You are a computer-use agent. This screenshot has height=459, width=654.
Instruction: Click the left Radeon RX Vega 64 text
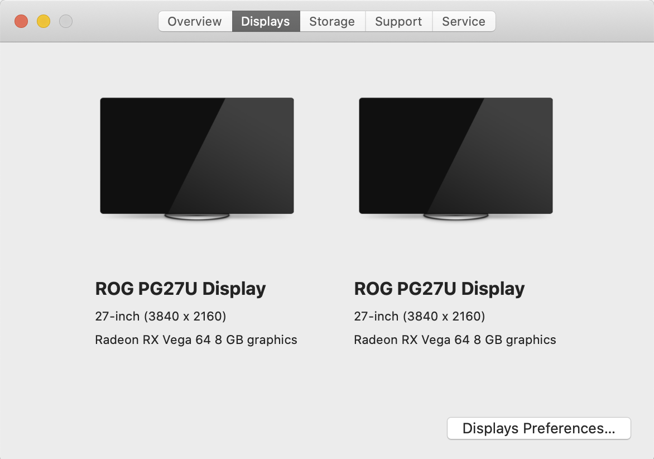pyautogui.click(x=196, y=340)
